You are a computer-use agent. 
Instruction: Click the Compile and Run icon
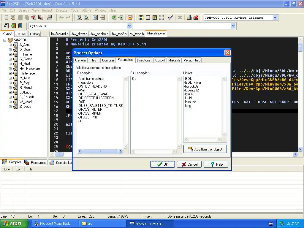tap(154, 18)
